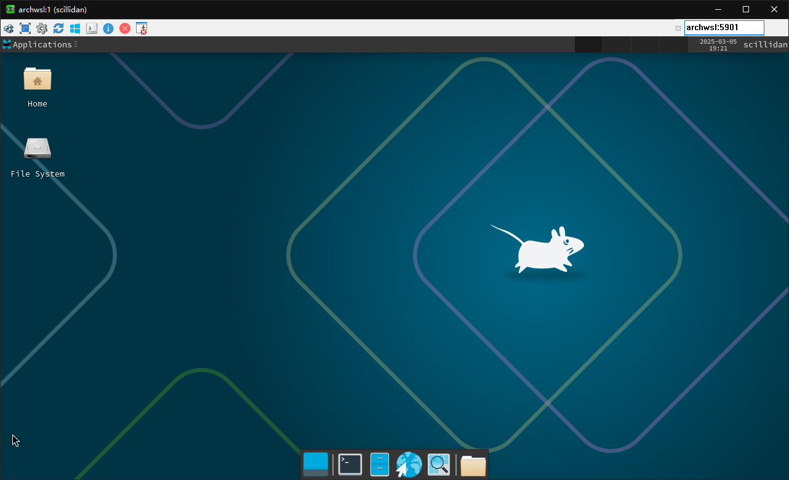
Task: Switch to the first workspace in pager
Action: tap(588, 44)
